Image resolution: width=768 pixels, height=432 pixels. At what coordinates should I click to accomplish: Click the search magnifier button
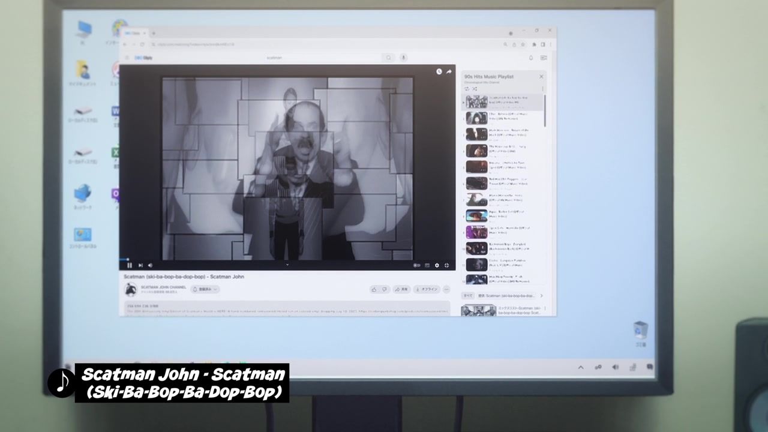[x=389, y=58]
